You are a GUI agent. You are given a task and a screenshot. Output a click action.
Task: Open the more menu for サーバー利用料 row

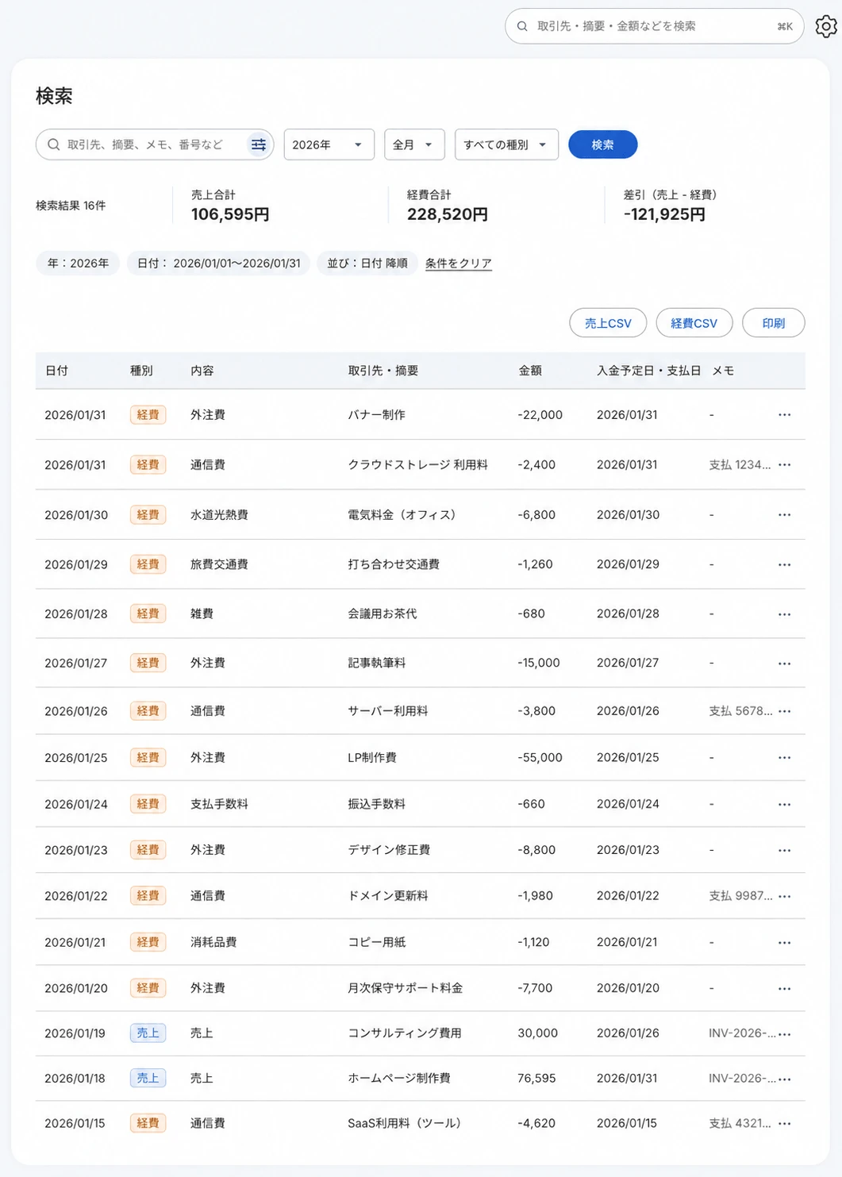785,711
